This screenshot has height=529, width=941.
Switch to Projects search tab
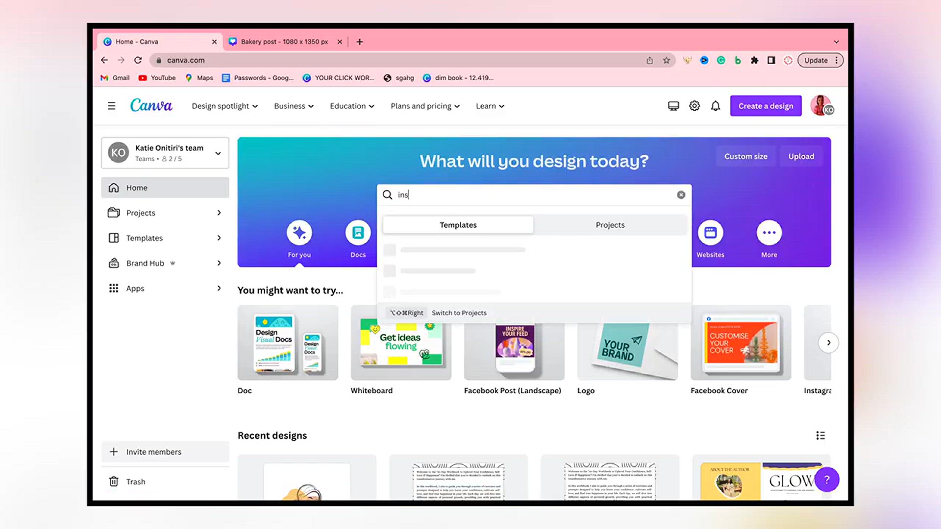coord(610,225)
